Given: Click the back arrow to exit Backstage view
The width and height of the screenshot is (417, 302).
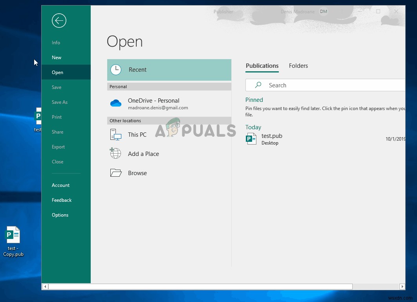Looking at the screenshot, I should [x=59, y=20].
